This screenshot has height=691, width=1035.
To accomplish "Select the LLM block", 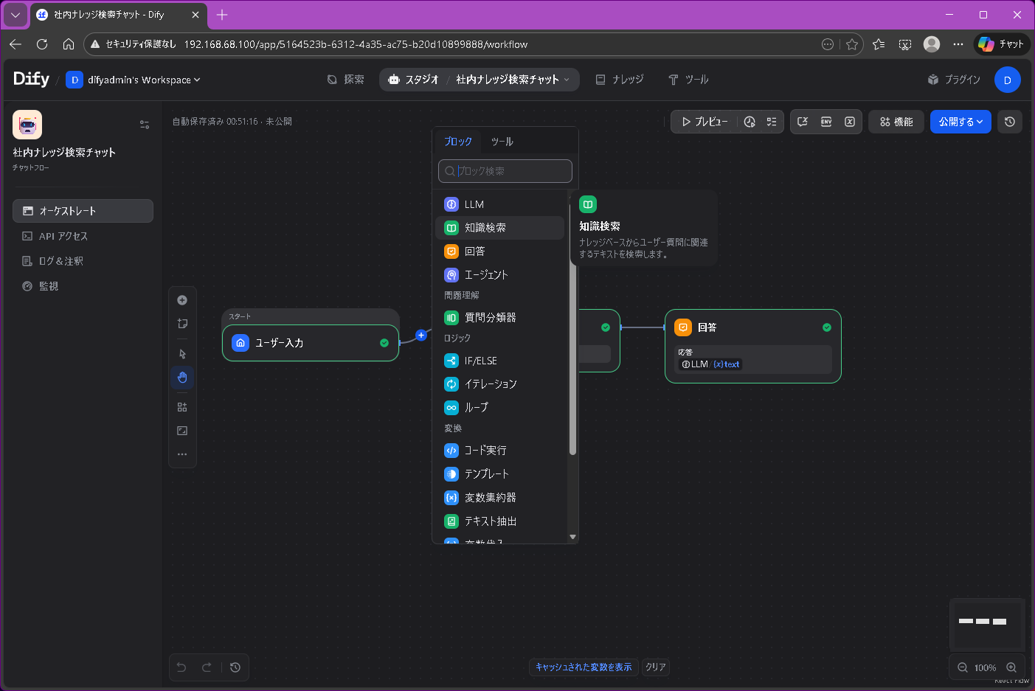I will pyautogui.click(x=499, y=204).
